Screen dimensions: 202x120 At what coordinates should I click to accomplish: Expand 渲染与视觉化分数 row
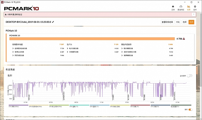(x=122, y=52)
